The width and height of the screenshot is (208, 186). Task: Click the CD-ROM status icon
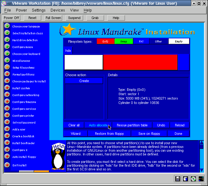(193, 179)
